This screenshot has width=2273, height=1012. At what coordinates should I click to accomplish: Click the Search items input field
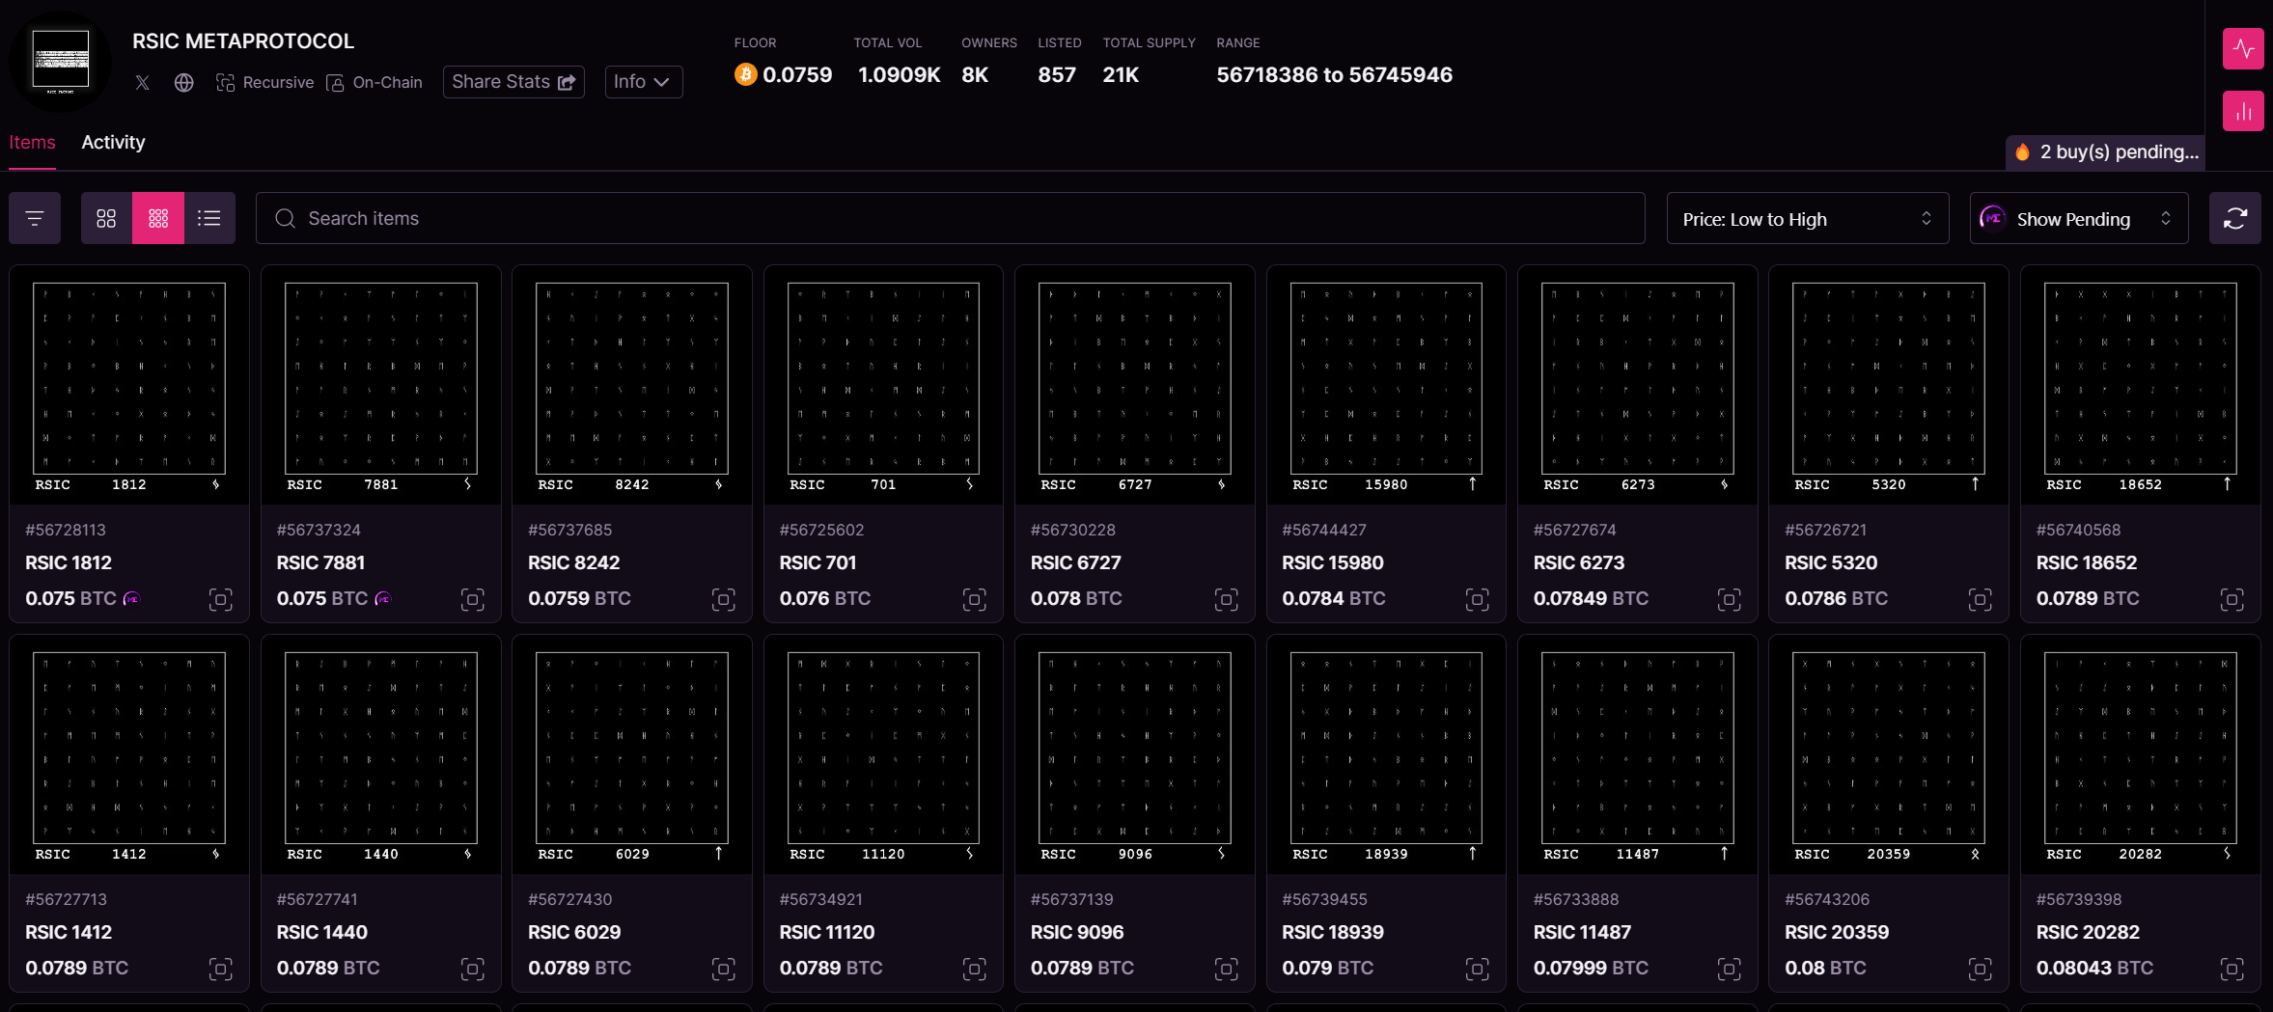click(950, 219)
